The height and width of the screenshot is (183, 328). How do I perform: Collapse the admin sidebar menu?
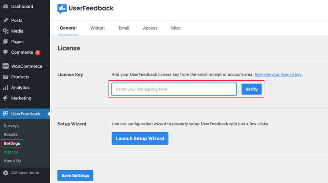(21, 172)
